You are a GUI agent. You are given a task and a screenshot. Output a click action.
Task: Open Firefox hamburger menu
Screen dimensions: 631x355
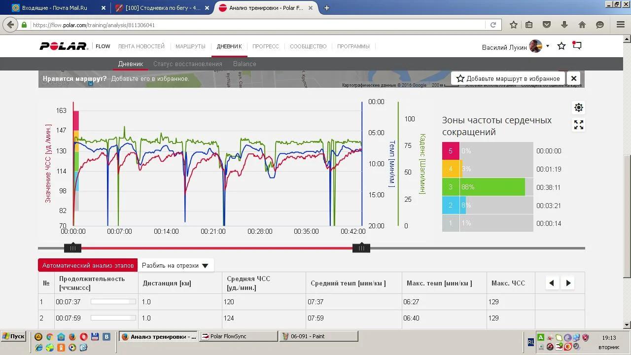[x=621, y=25]
